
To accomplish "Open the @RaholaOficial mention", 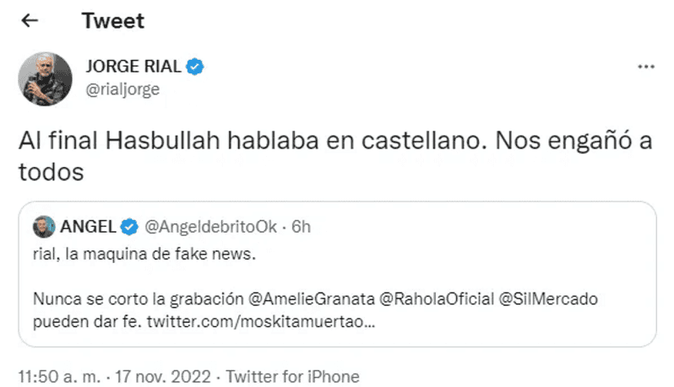I will tap(430, 299).
